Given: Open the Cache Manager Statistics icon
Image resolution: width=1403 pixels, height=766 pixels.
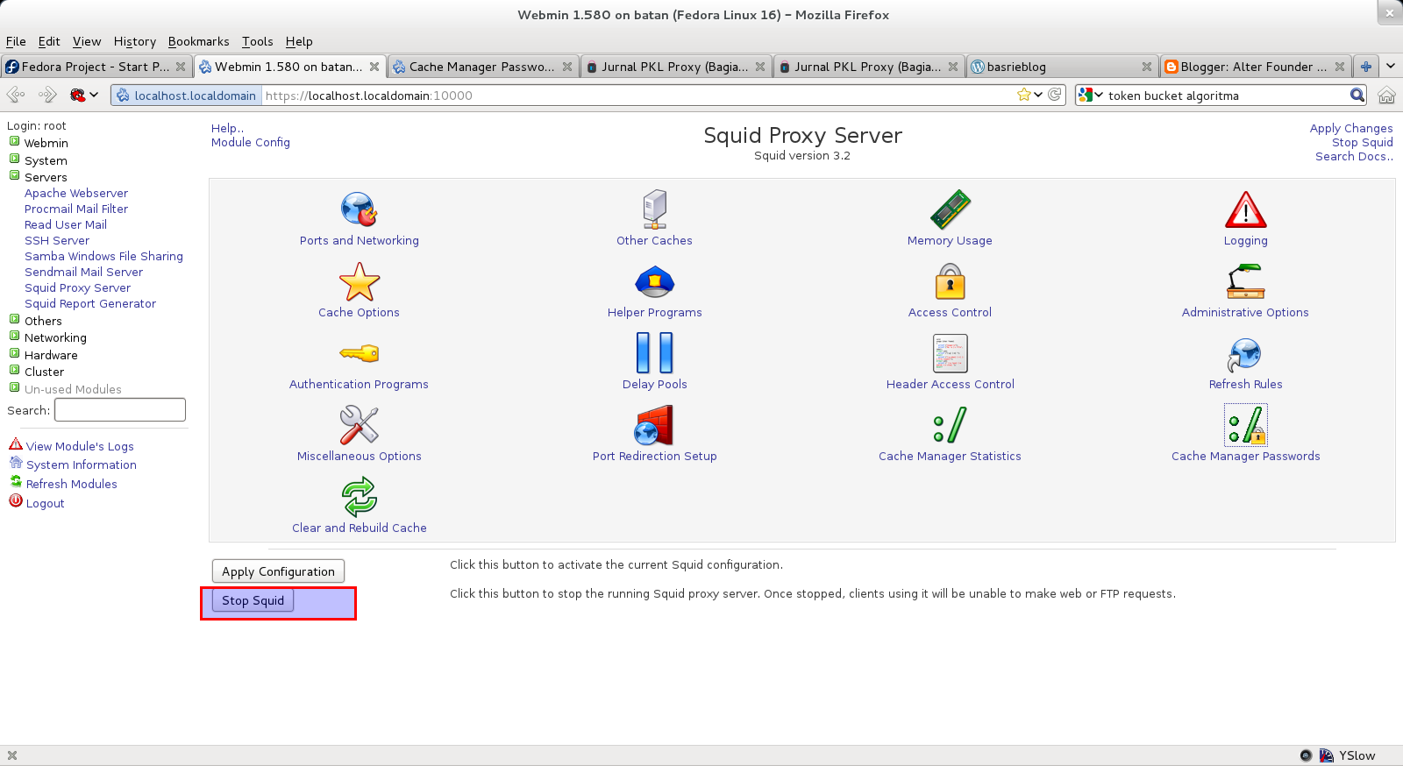Looking at the screenshot, I should click(950, 425).
